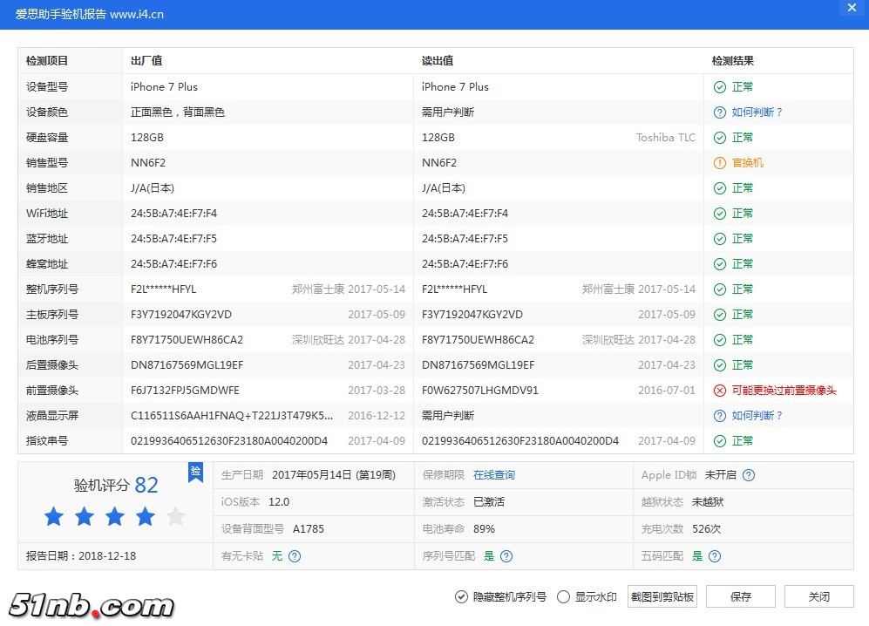The height and width of the screenshot is (626, 869).
Task: Click 截图到剪贴板 button
Action: point(662,597)
